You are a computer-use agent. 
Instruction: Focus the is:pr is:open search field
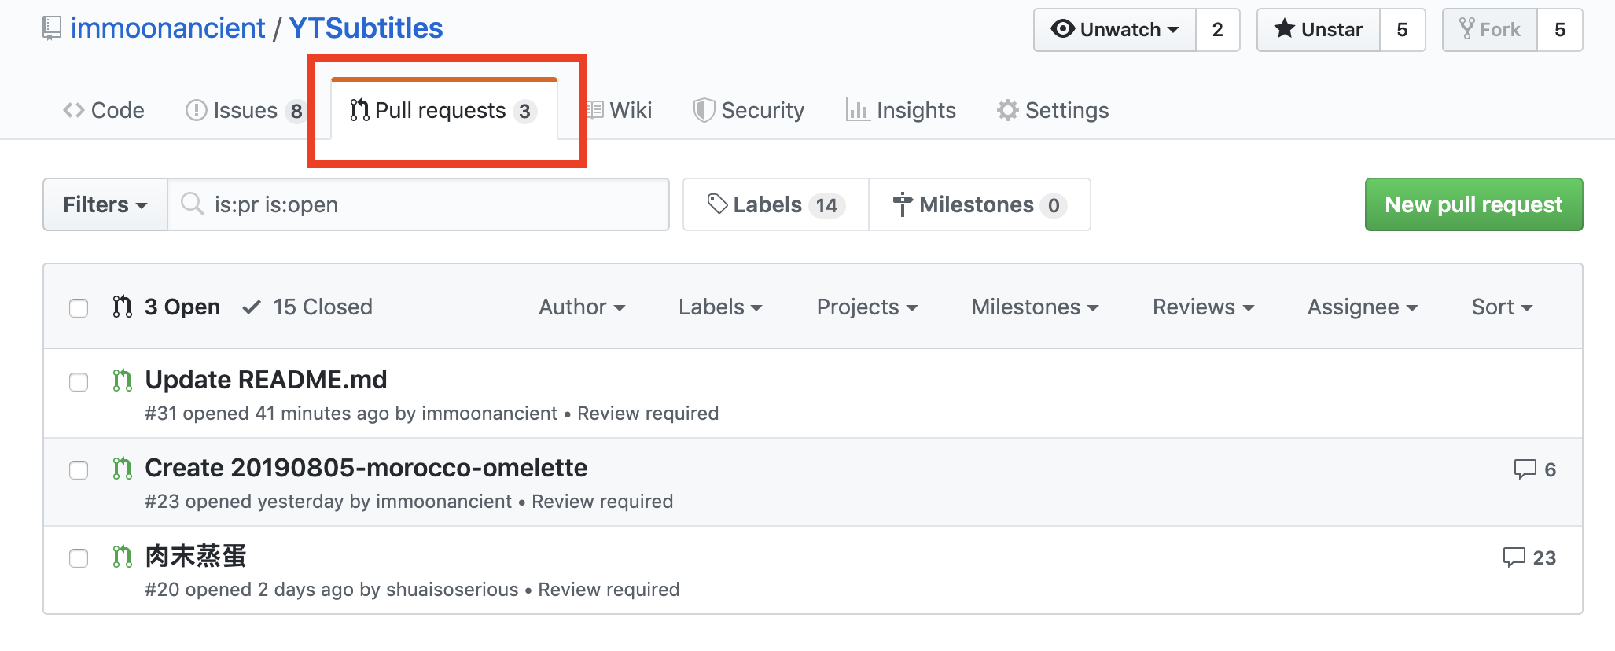click(419, 204)
